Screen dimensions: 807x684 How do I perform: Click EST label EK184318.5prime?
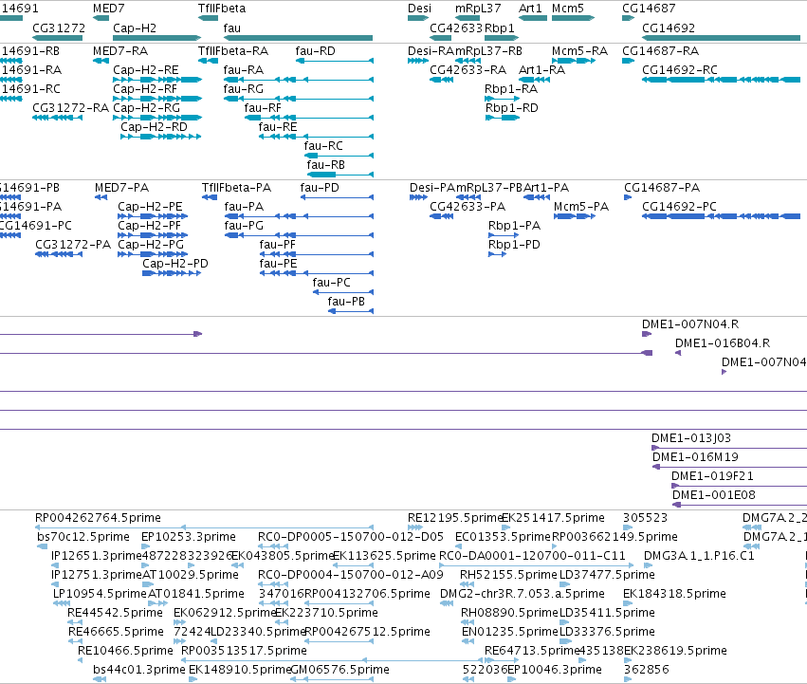coord(674,594)
